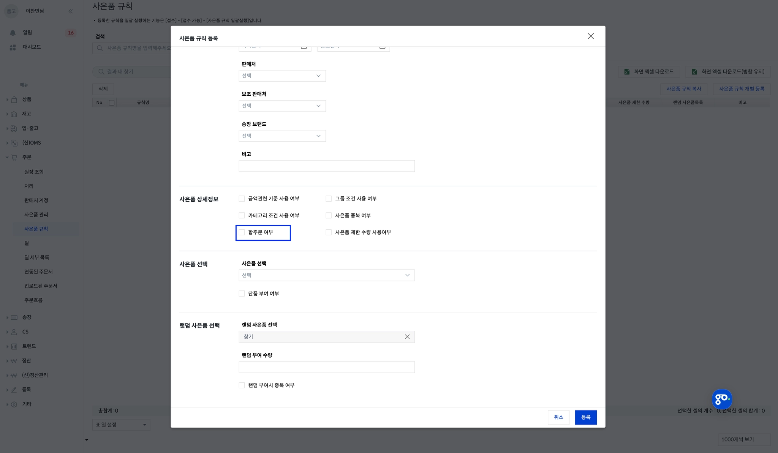Open 사은품 관리 menu item
Viewport: 778px width, 453px height.
click(x=36, y=215)
